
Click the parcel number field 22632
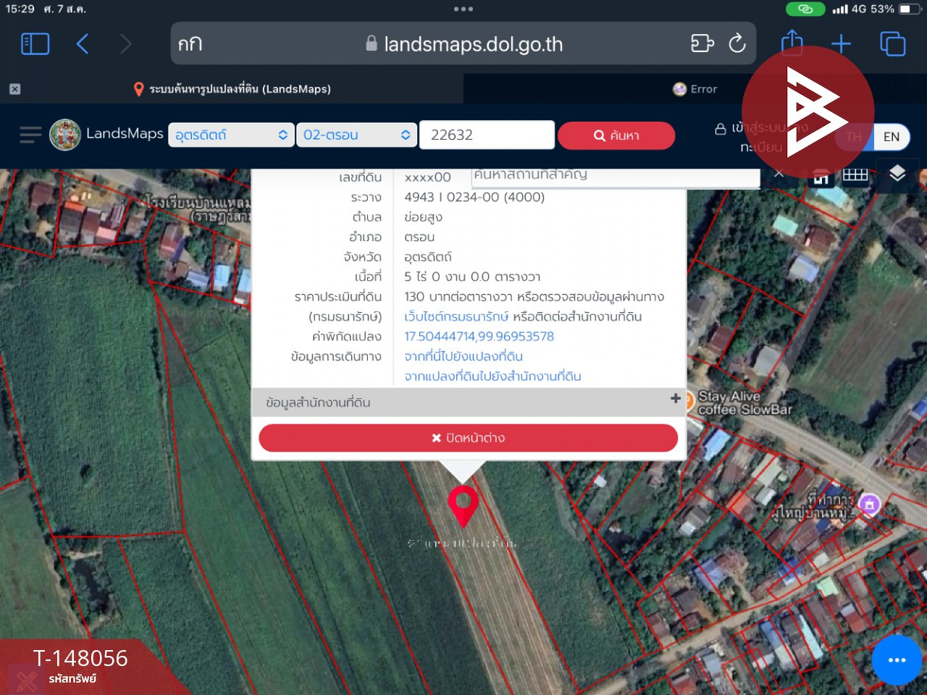click(487, 135)
